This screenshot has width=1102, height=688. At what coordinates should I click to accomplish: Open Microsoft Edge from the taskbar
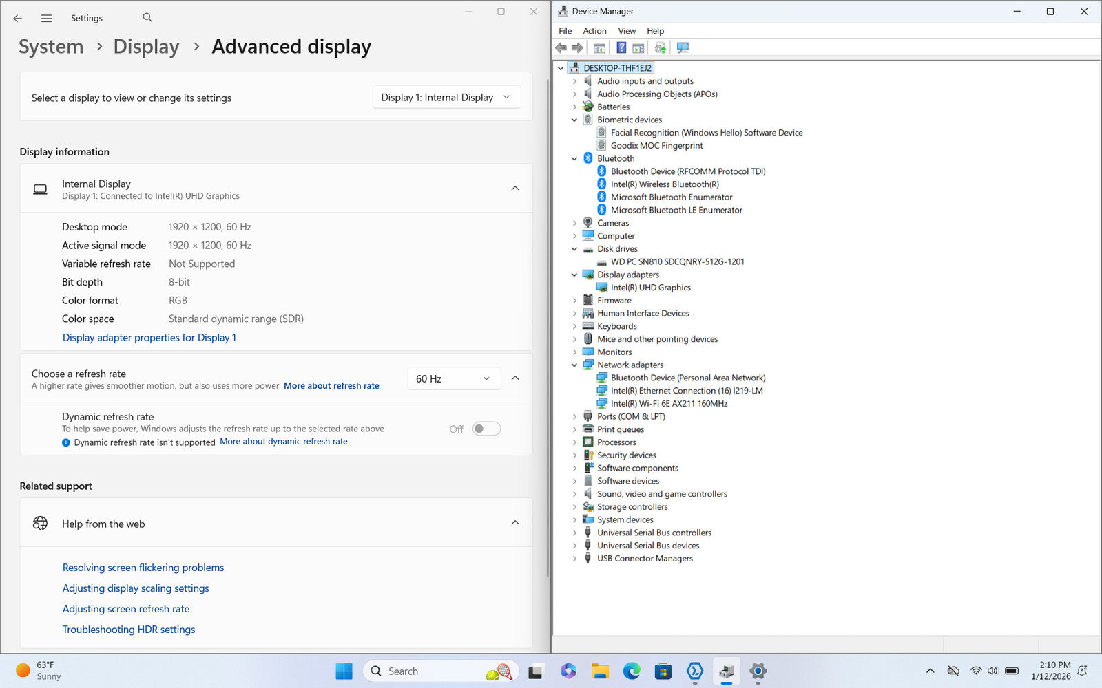tap(632, 671)
